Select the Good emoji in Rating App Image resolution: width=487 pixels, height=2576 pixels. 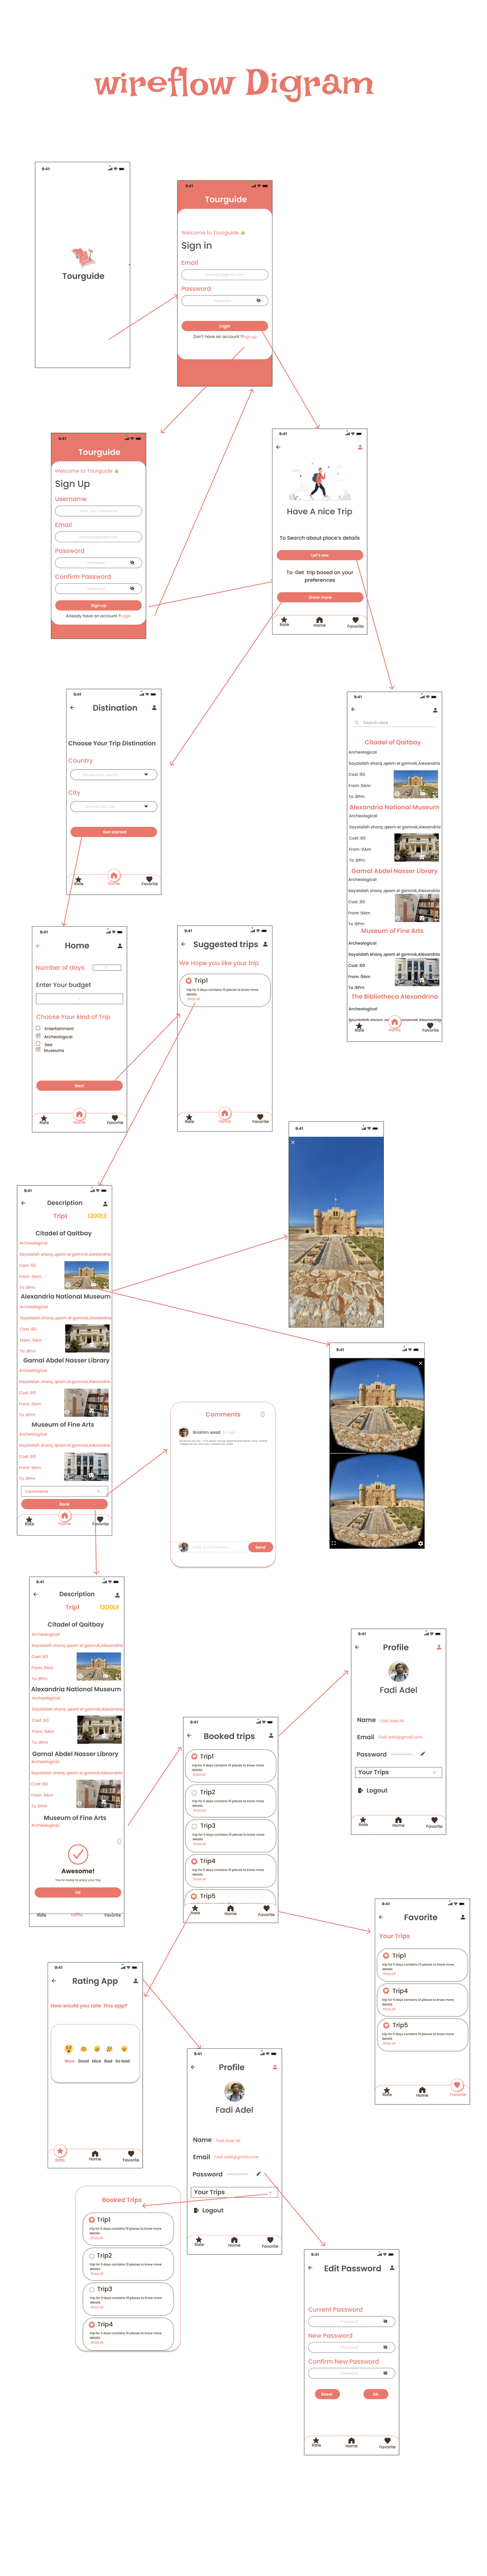83,2048
